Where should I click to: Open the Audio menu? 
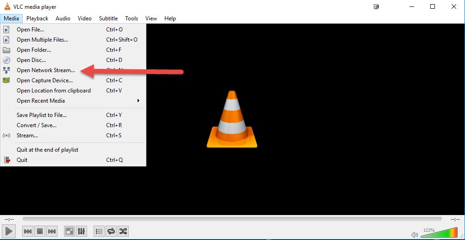pyautogui.click(x=63, y=18)
